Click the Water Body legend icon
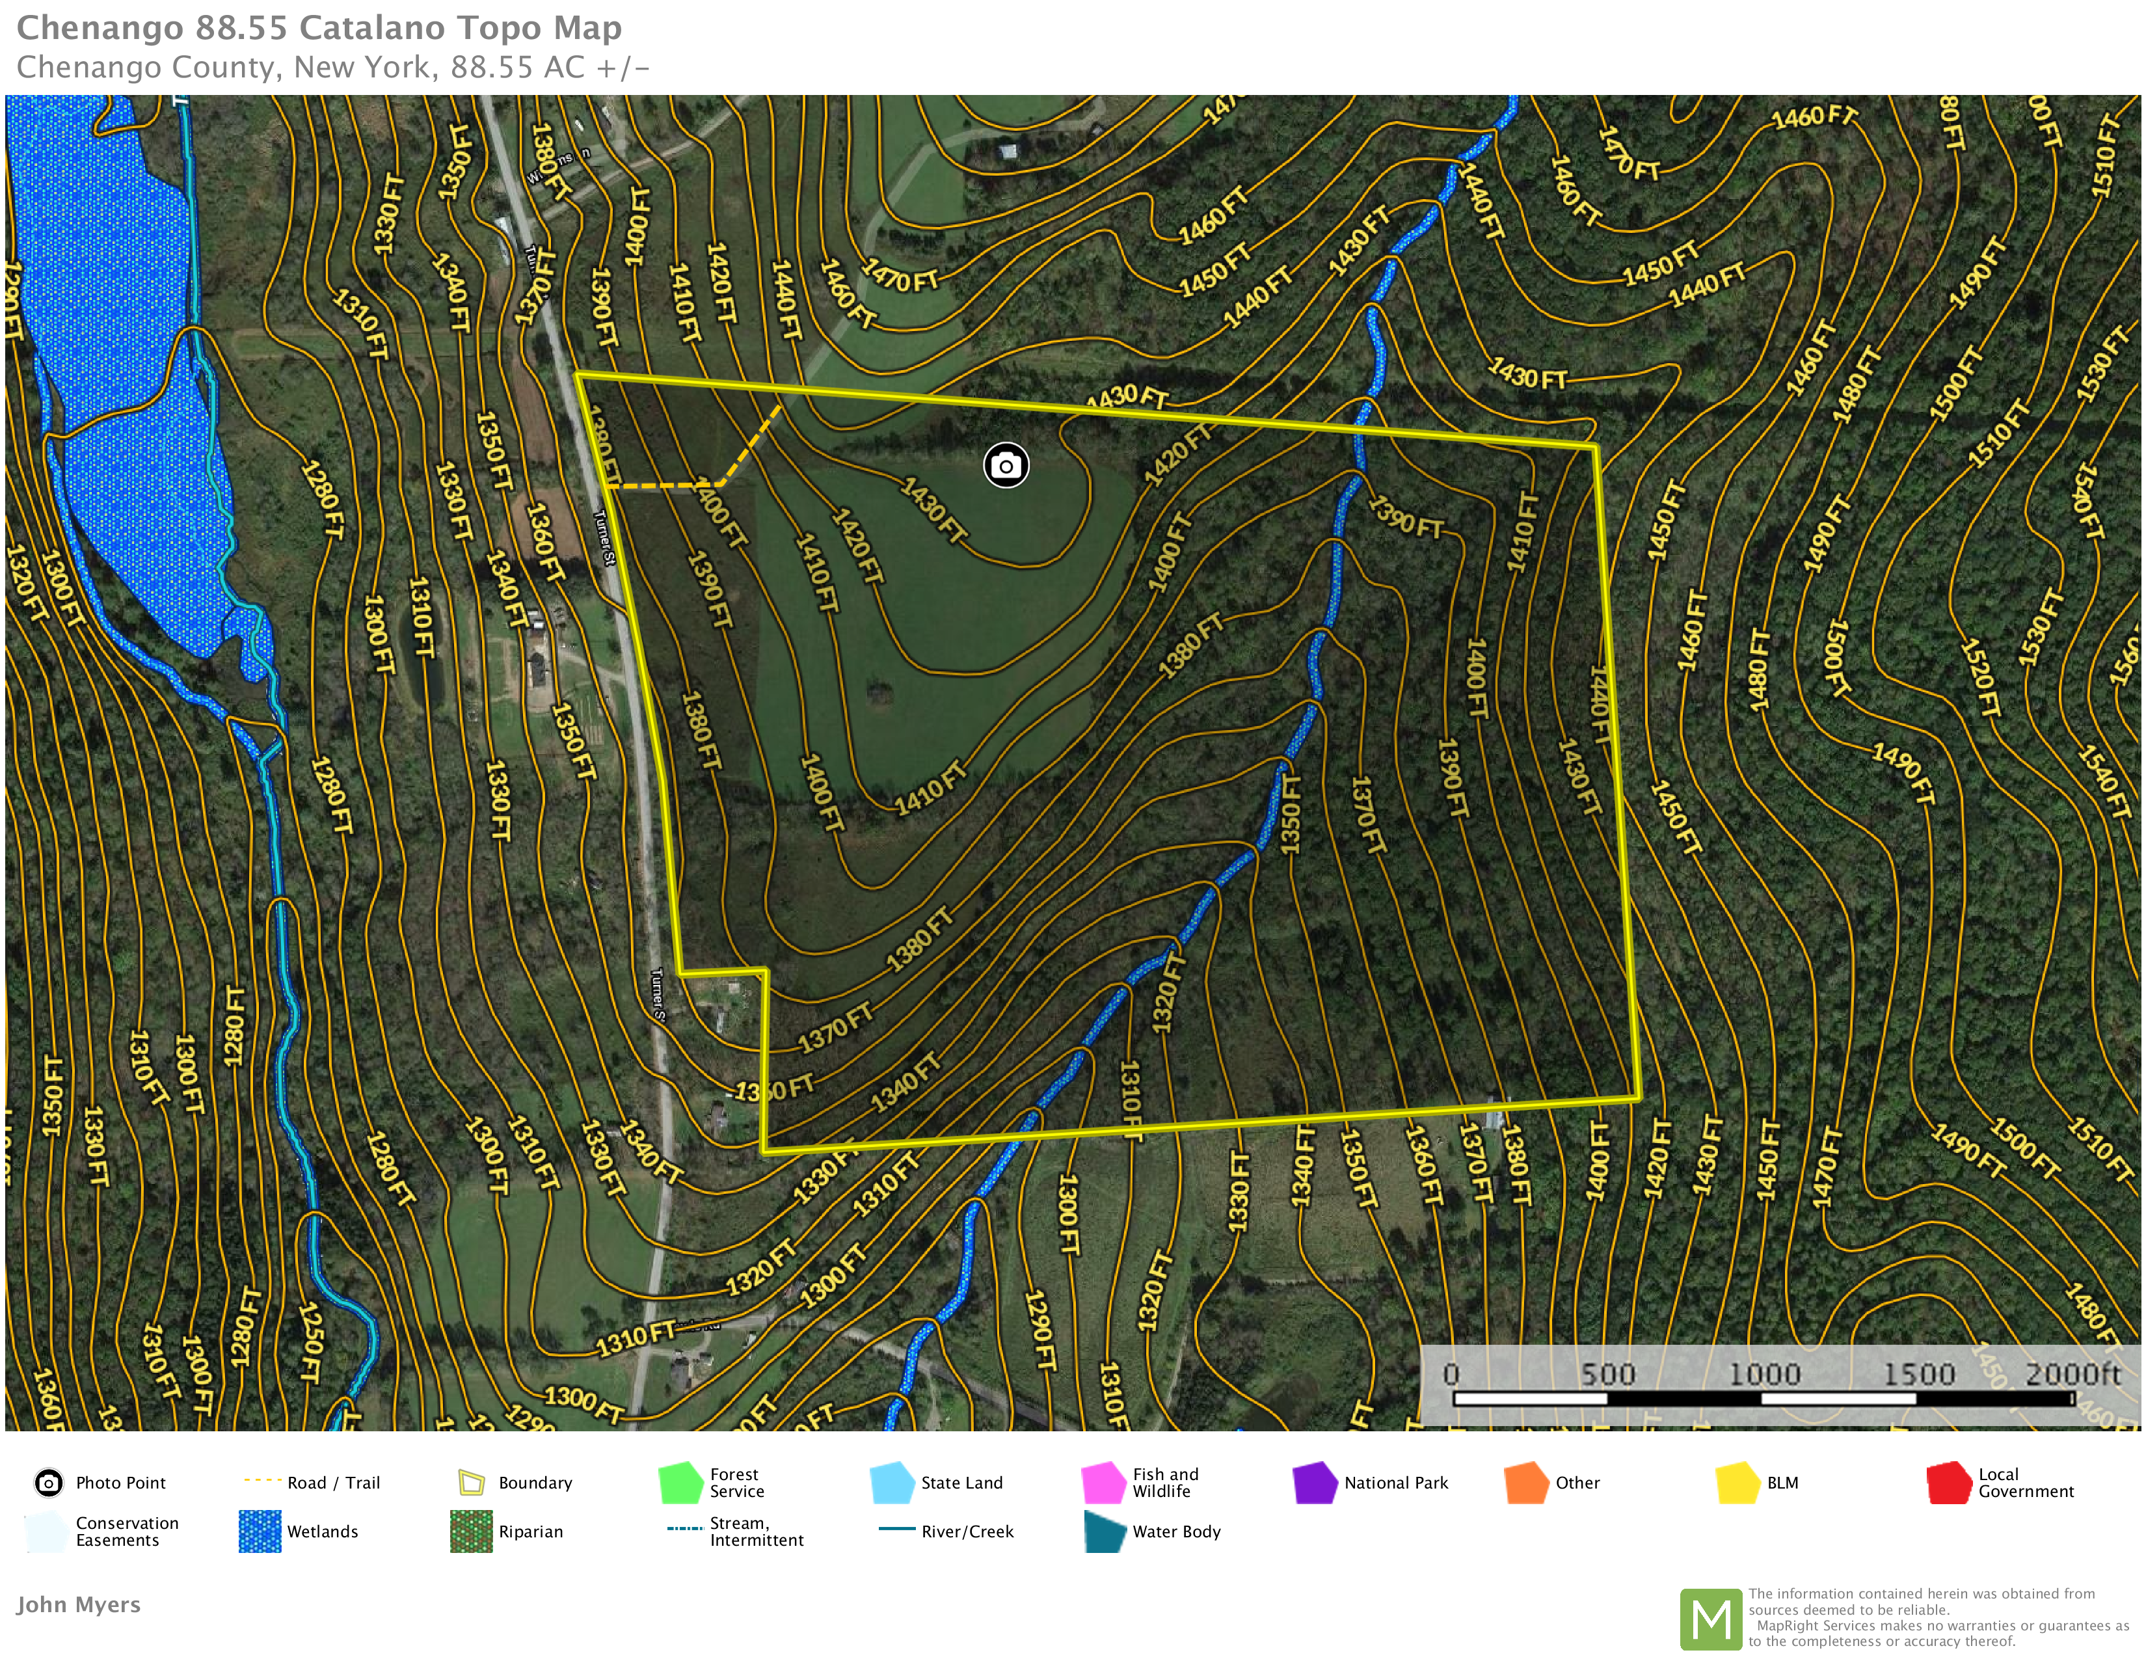Viewport: 2146px width, 1659px height. point(1105,1531)
